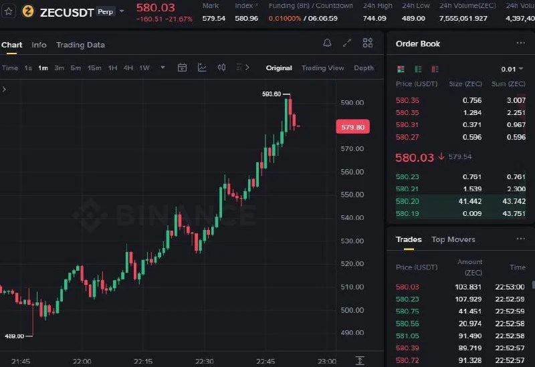This screenshot has width=535, height=367.
Task: Click the 489.00 low marker on chart
Action: tap(14, 336)
